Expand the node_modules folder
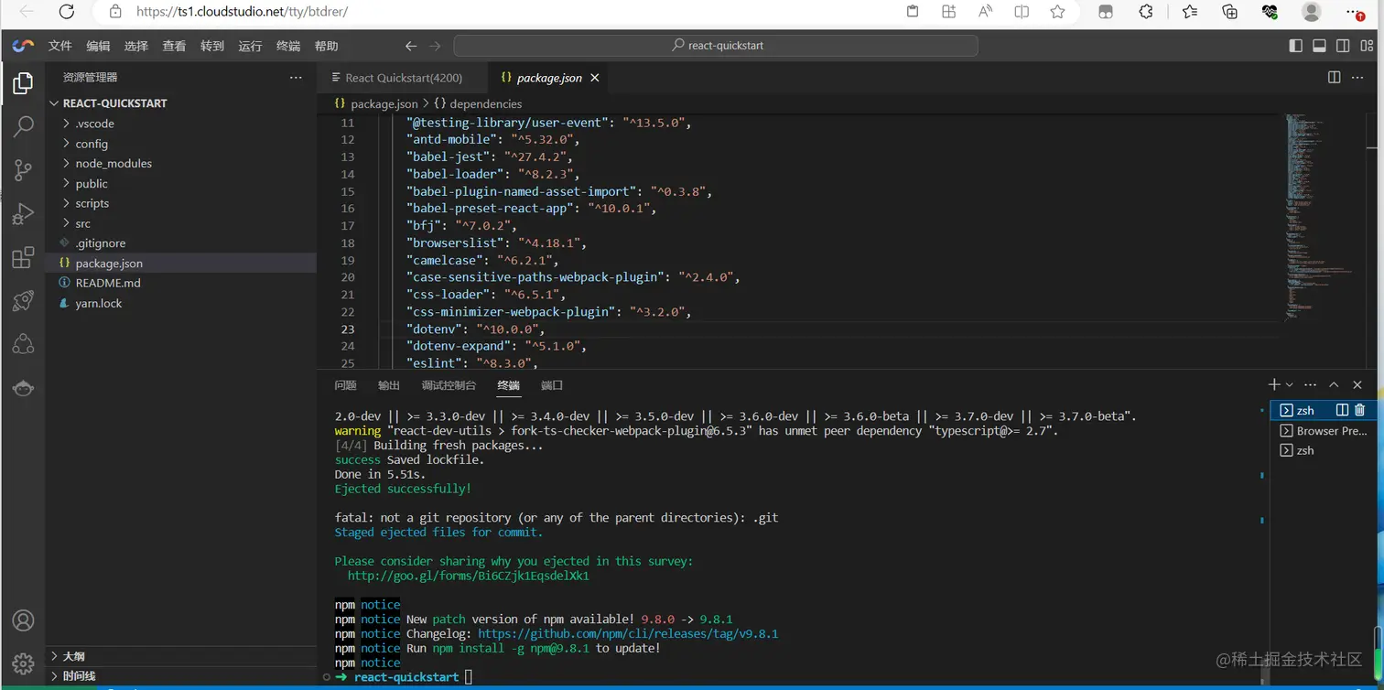Screen dimensions: 1384x690 click(x=114, y=163)
